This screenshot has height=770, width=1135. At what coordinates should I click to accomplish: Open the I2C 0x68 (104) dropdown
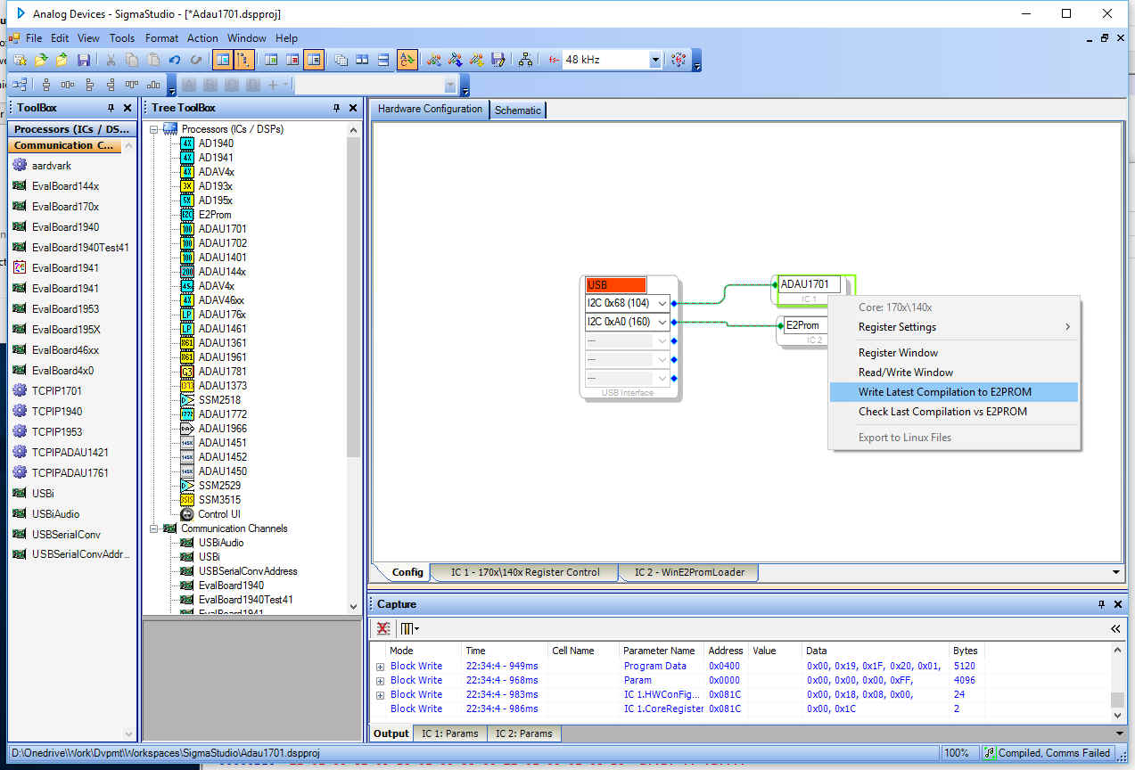pyautogui.click(x=662, y=303)
